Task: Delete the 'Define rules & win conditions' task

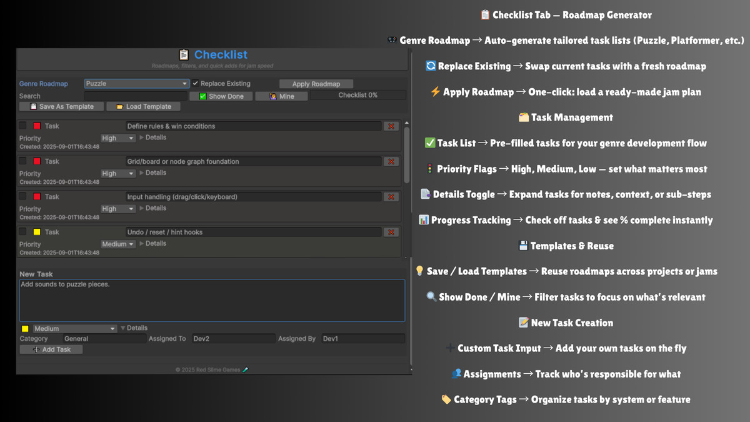Action: pos(391,126)
